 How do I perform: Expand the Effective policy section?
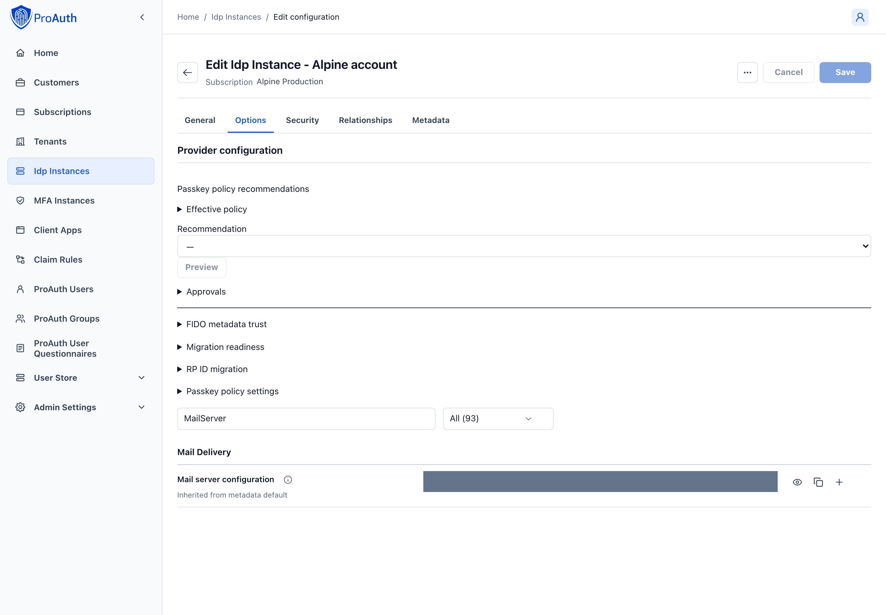(212, 209)
